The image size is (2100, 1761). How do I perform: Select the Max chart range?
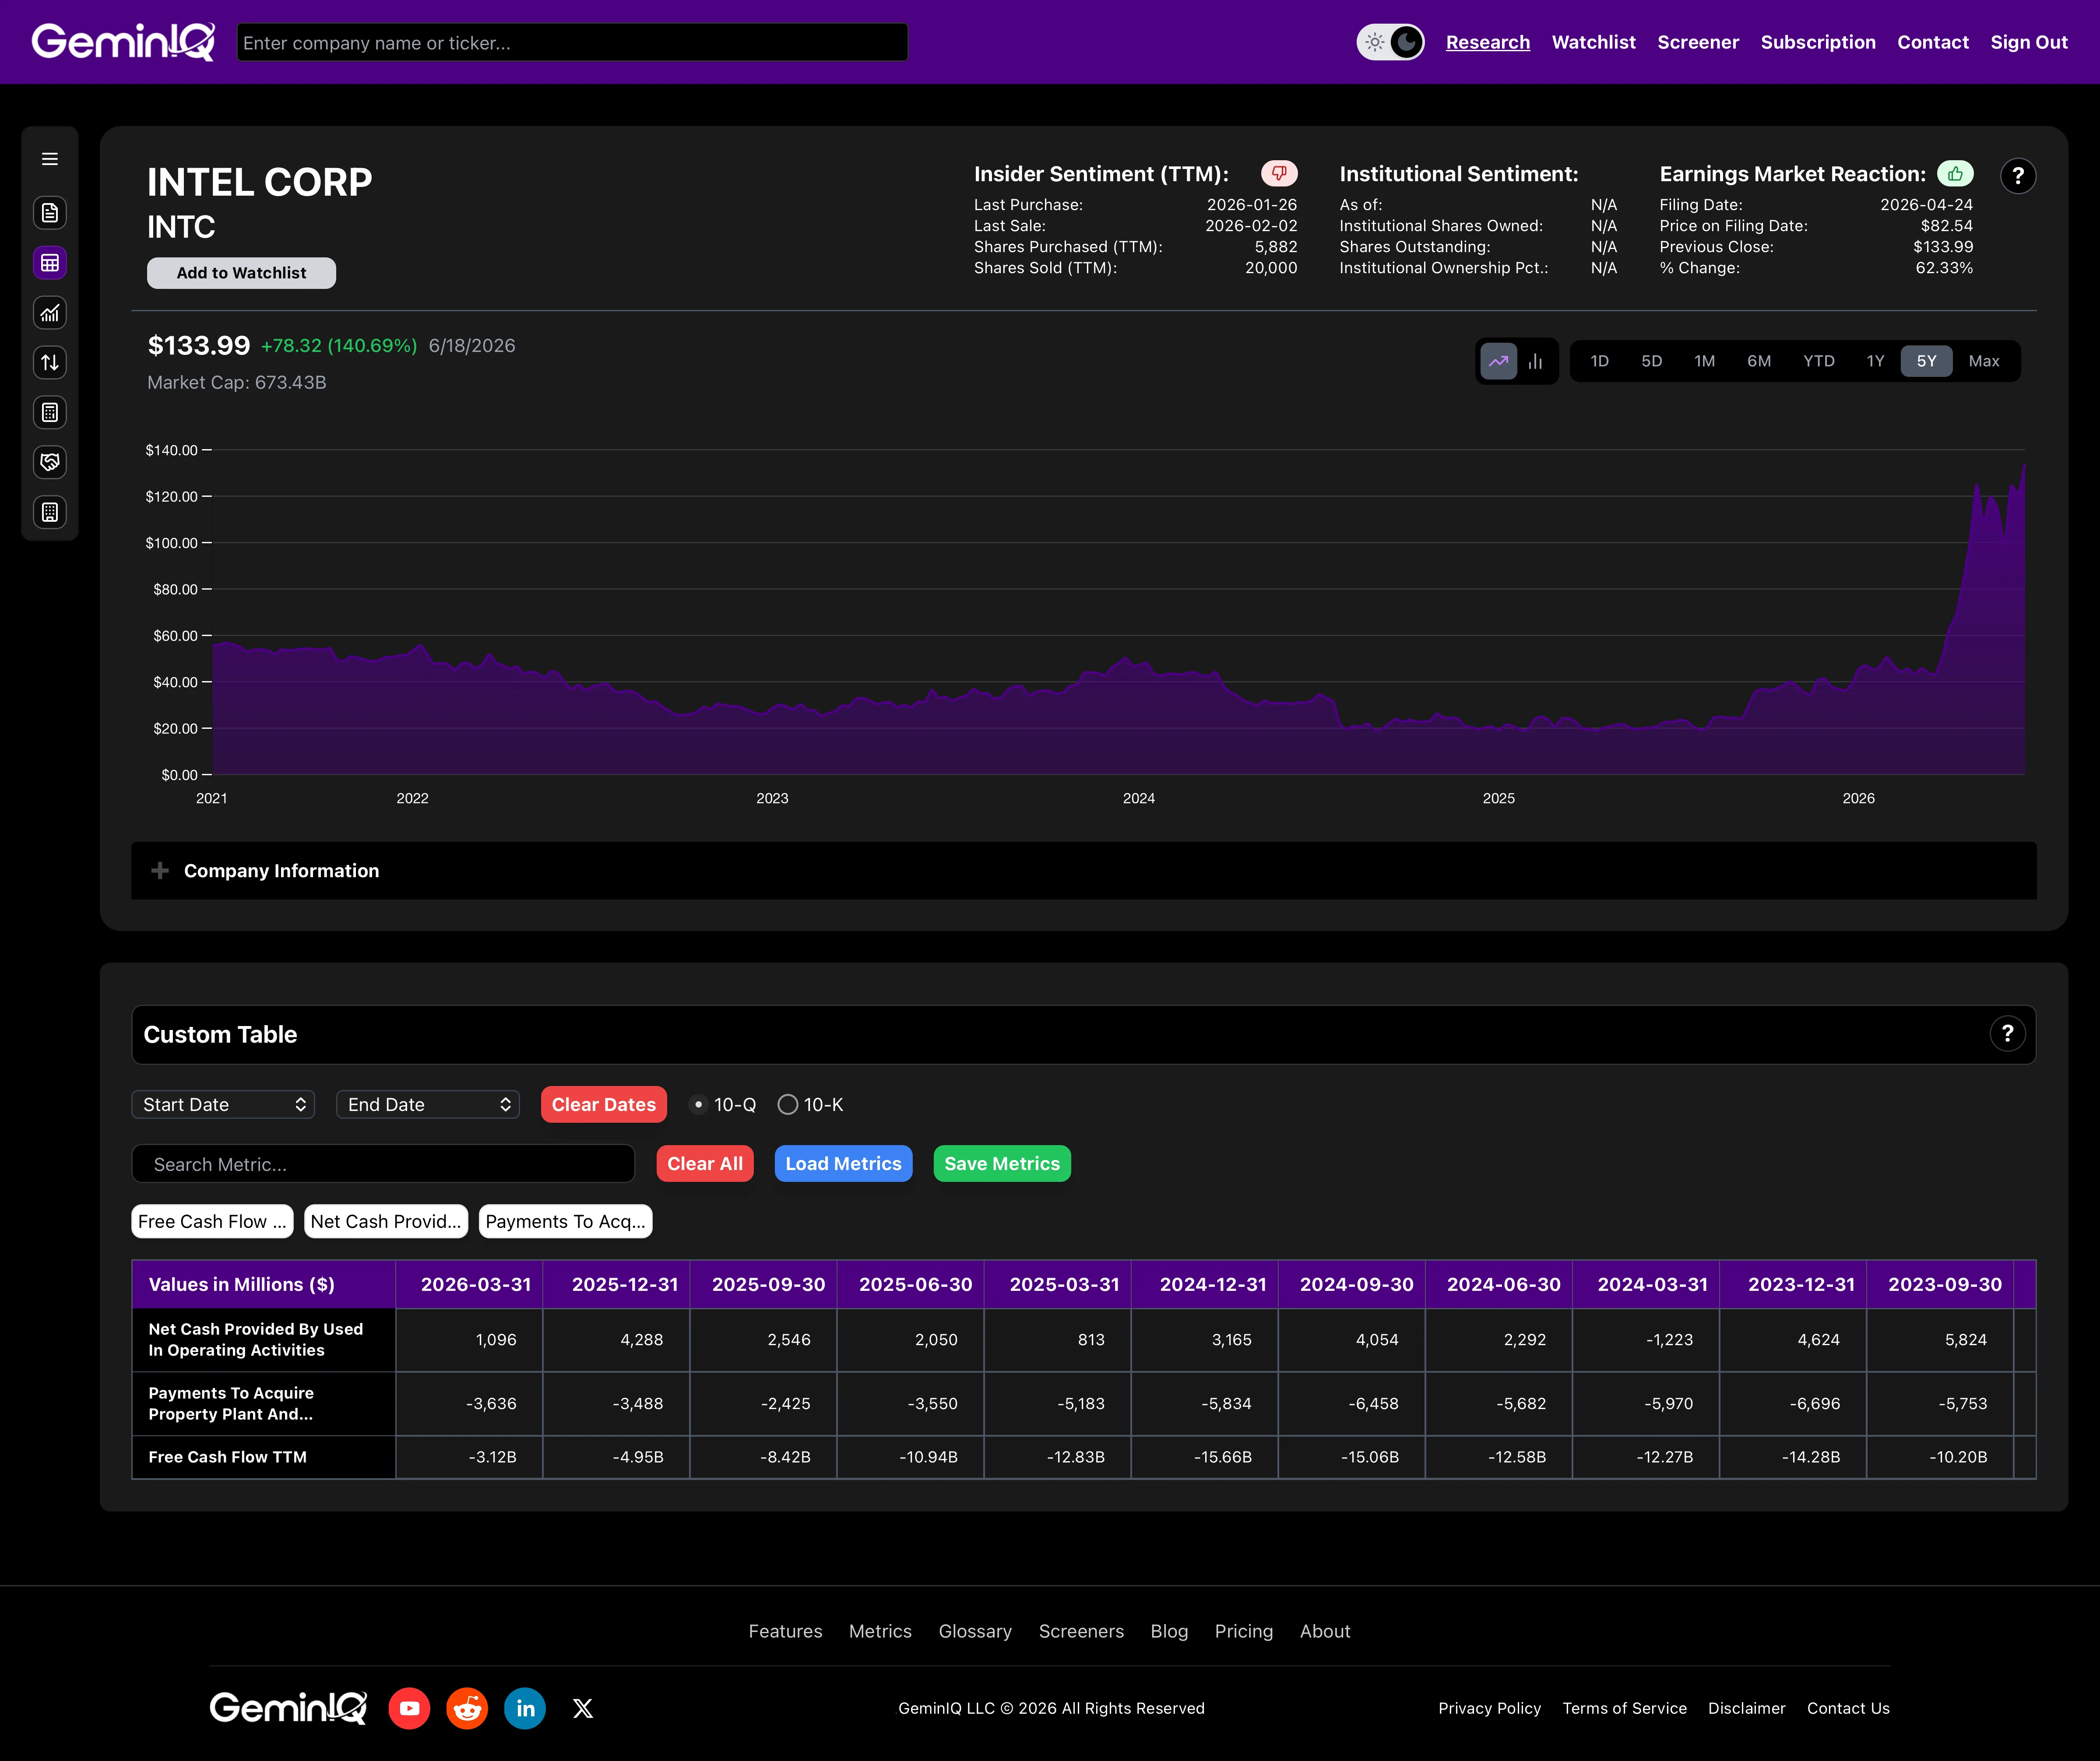[x=1984, y=361]
